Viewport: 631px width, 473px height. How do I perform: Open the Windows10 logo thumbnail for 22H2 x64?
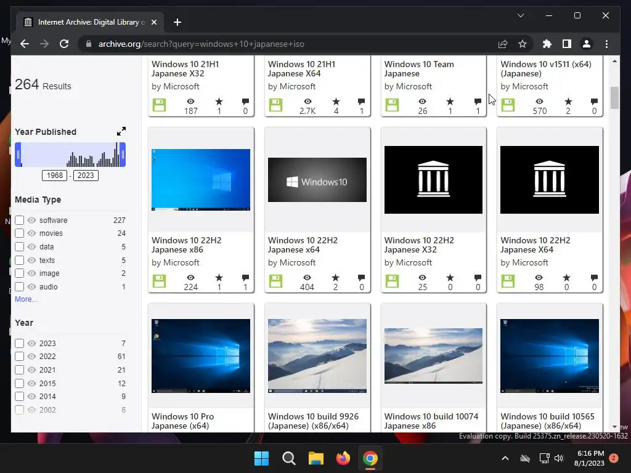[x=317, y=180]
